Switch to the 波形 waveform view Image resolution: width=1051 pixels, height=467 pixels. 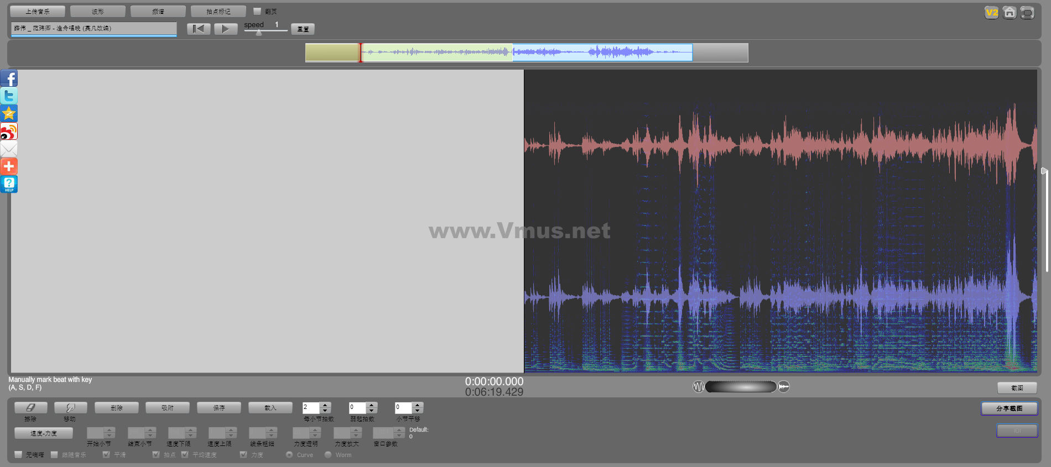tap(98, 12)
